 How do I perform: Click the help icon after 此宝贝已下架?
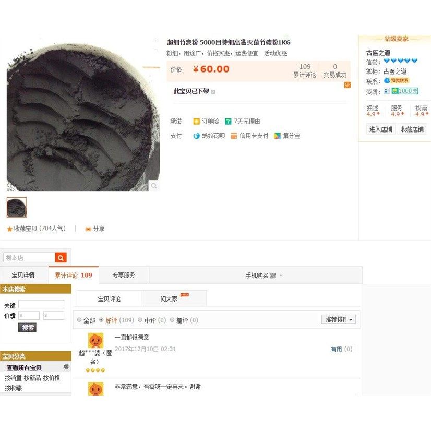click(x=213, y=92)
